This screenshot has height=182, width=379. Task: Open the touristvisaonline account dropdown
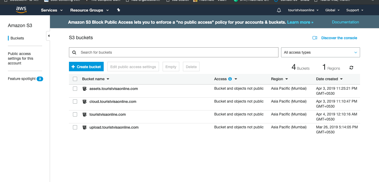point(303,10)
